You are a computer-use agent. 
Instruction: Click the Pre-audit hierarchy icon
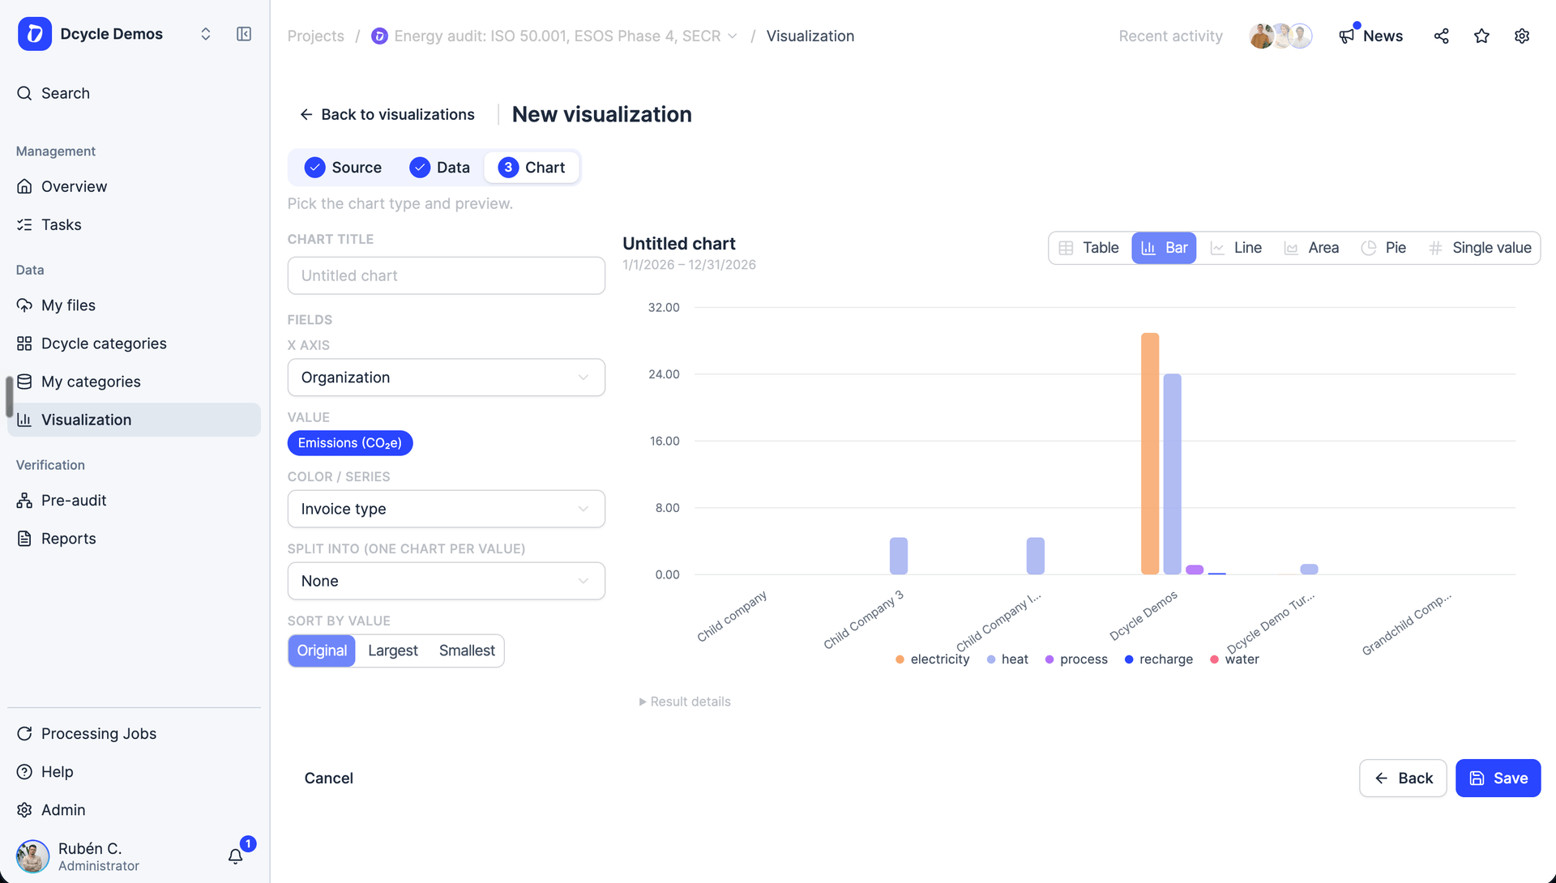point(24,501)
